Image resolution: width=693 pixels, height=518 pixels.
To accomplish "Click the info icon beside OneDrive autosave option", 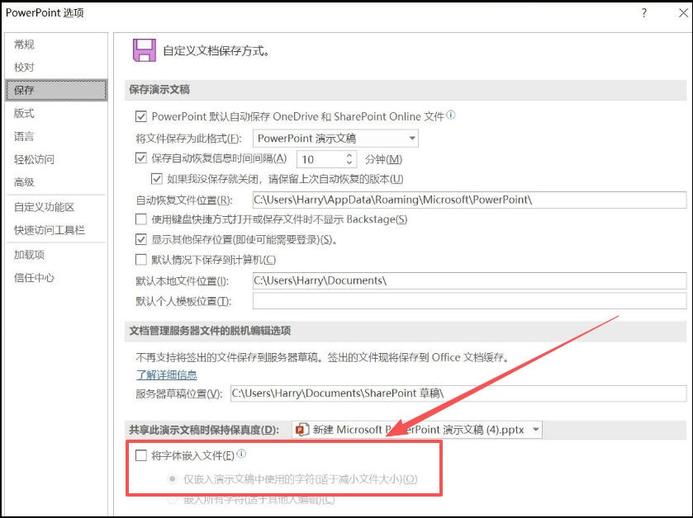I will 451,115.
